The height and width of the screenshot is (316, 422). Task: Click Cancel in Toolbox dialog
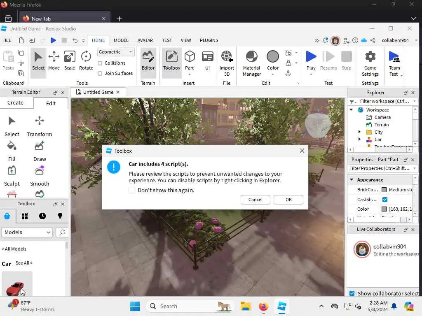pyautogui.click(x=255, y=200)
